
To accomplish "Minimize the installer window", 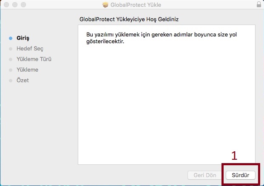I will coord(14,5).
